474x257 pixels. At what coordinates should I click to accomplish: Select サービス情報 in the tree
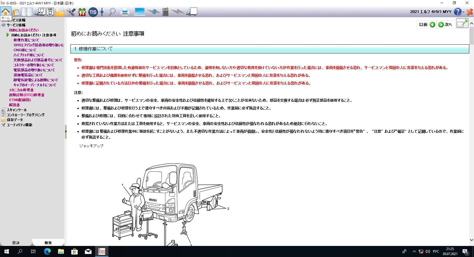[16, 25]
